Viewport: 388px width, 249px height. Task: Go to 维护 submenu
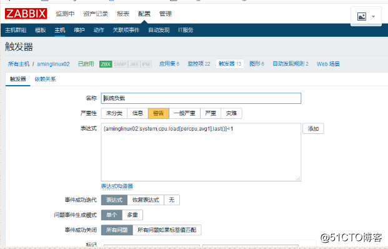79,30
